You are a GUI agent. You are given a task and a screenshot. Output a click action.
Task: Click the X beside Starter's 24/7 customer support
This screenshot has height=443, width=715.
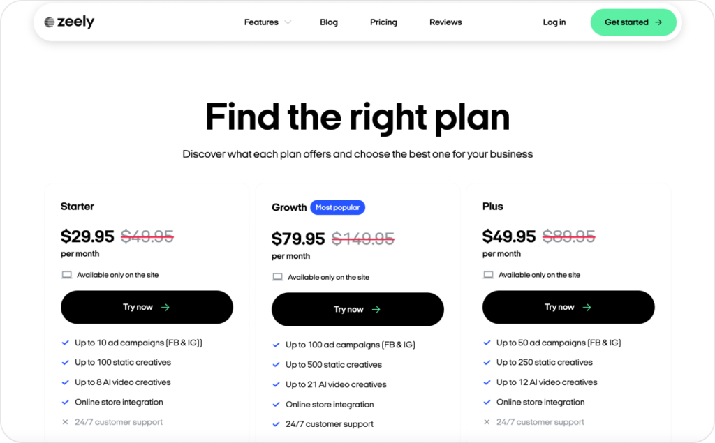click(66, 421)
